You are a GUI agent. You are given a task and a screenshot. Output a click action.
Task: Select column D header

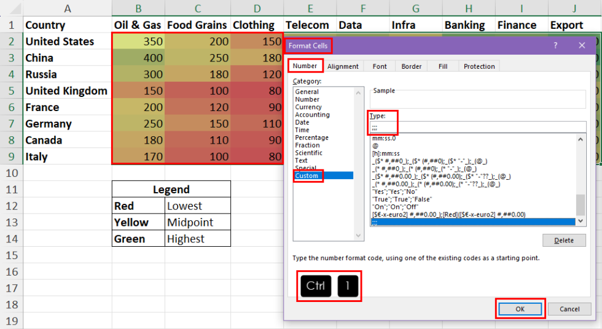[x=257, y=8]
